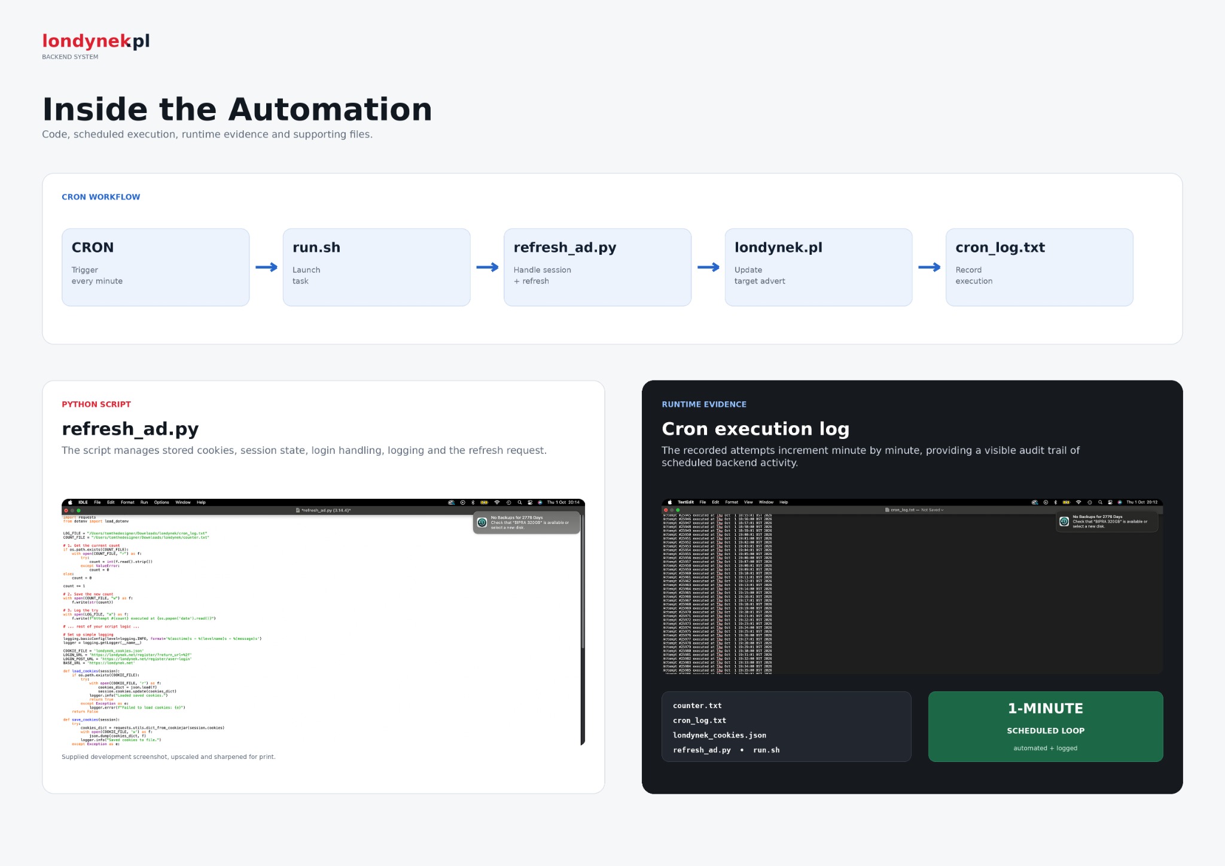Image resolution: width=1225 pixels, height=866 pixels.
Task: Click the londynek.pl logo at the top
Action: (x=96, y=41)
